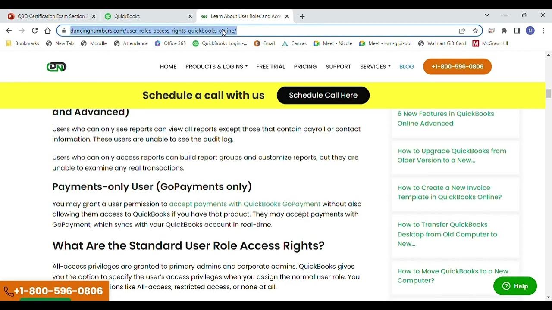Screen dimensions: 552x310
Task: Toggle the browser side panel icon
Action: (x=517, y=31)
